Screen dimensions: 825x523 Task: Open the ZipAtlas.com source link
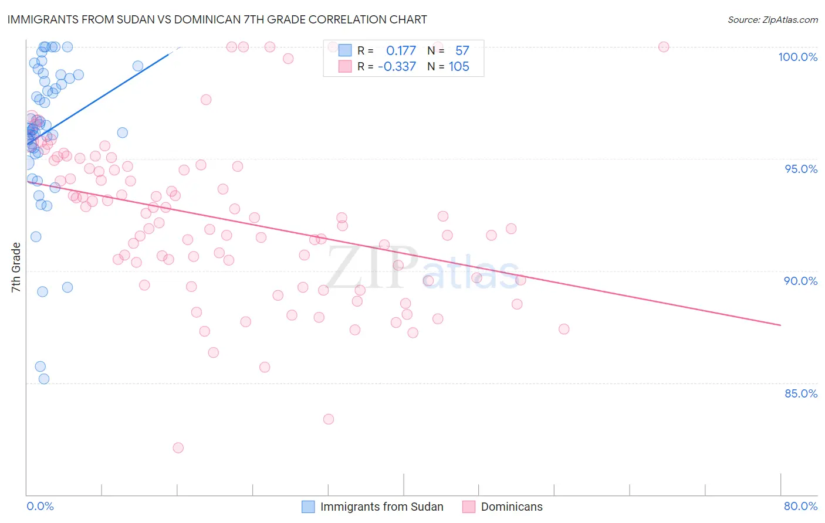(x=772, y=19)
